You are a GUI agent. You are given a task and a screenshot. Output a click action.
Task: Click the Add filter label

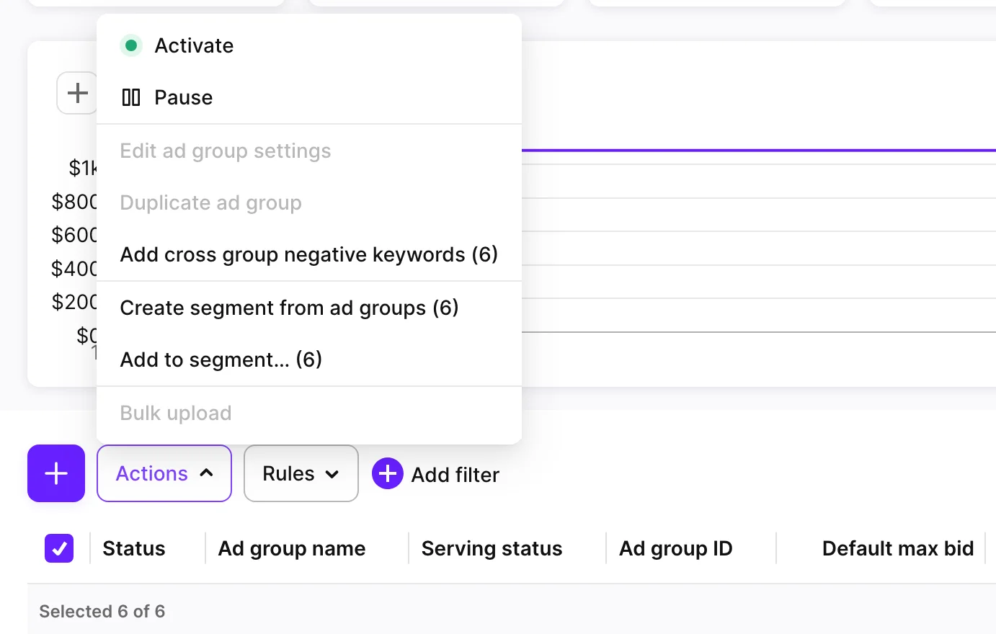(455, 475)
